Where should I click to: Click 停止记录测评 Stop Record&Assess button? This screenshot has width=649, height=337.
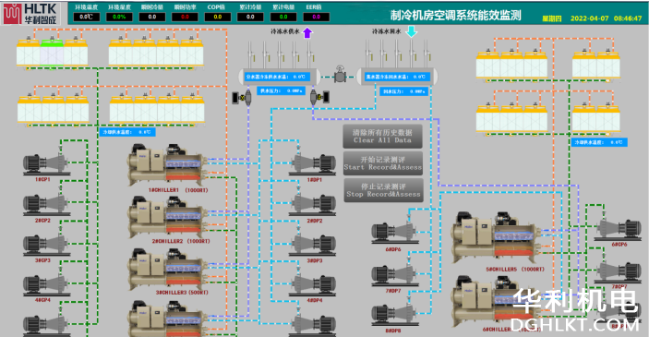tap(383, 190)
